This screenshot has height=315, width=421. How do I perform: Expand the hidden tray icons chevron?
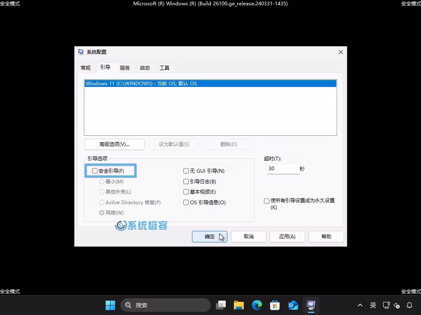pyautogui.click(x=360, y=305)
